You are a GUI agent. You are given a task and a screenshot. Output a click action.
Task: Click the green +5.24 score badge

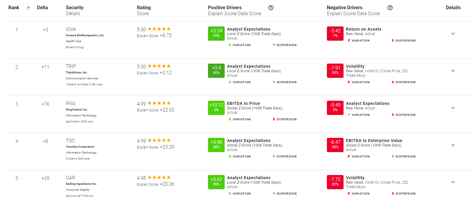[216, 34]
